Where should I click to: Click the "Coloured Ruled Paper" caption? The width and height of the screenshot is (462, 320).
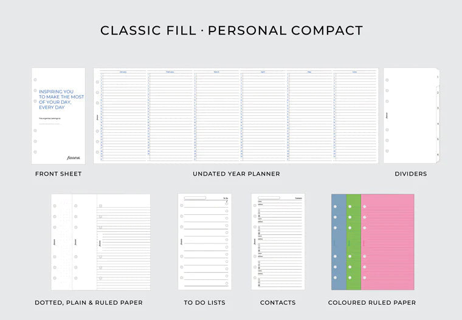tap(372, 302)
